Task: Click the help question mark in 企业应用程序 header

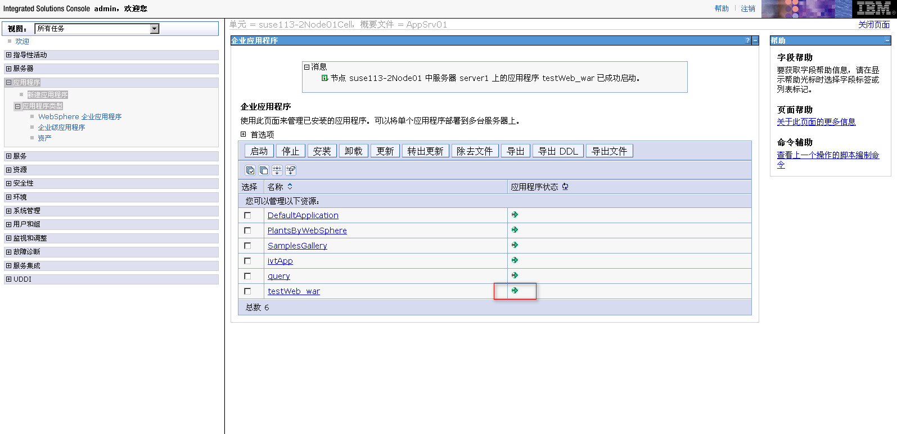Action: tap(748, 40)
